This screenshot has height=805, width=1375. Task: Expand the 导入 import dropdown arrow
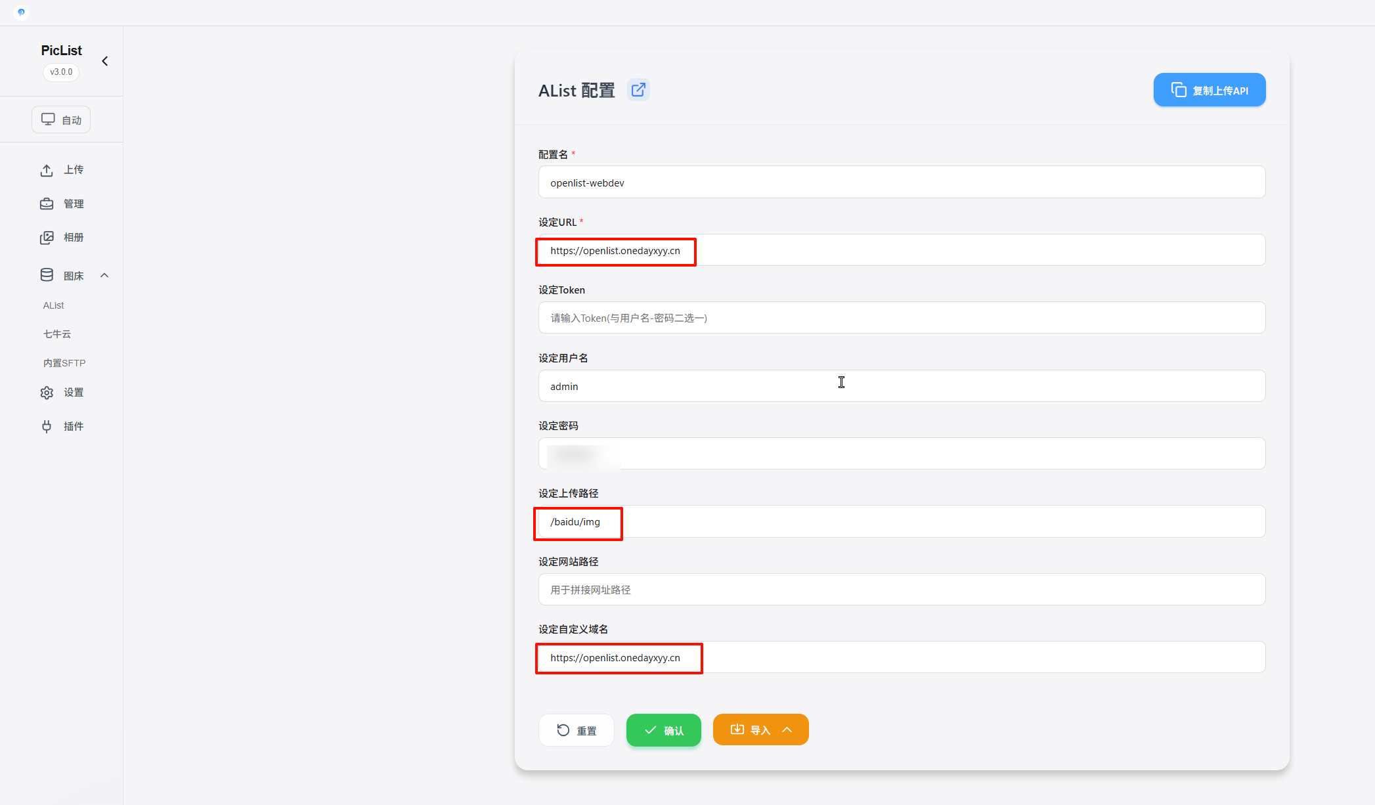[x=787, y=730]
